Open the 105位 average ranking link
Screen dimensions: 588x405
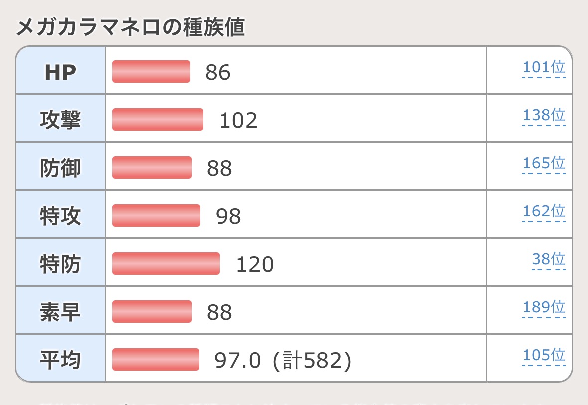click(x=544, y=356)
